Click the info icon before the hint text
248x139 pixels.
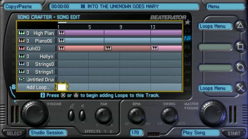pos(43,95)
